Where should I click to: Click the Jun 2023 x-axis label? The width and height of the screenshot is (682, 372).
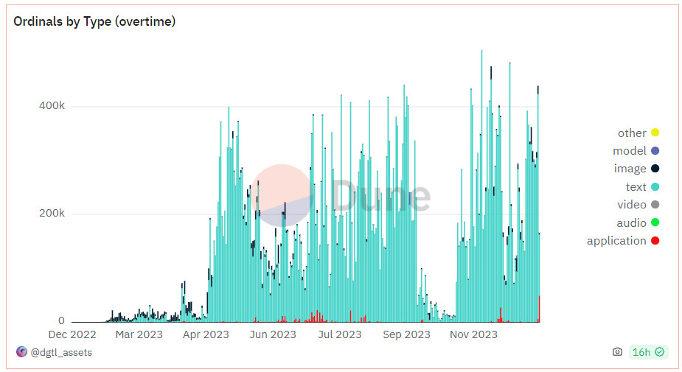[x=273, y=334]
